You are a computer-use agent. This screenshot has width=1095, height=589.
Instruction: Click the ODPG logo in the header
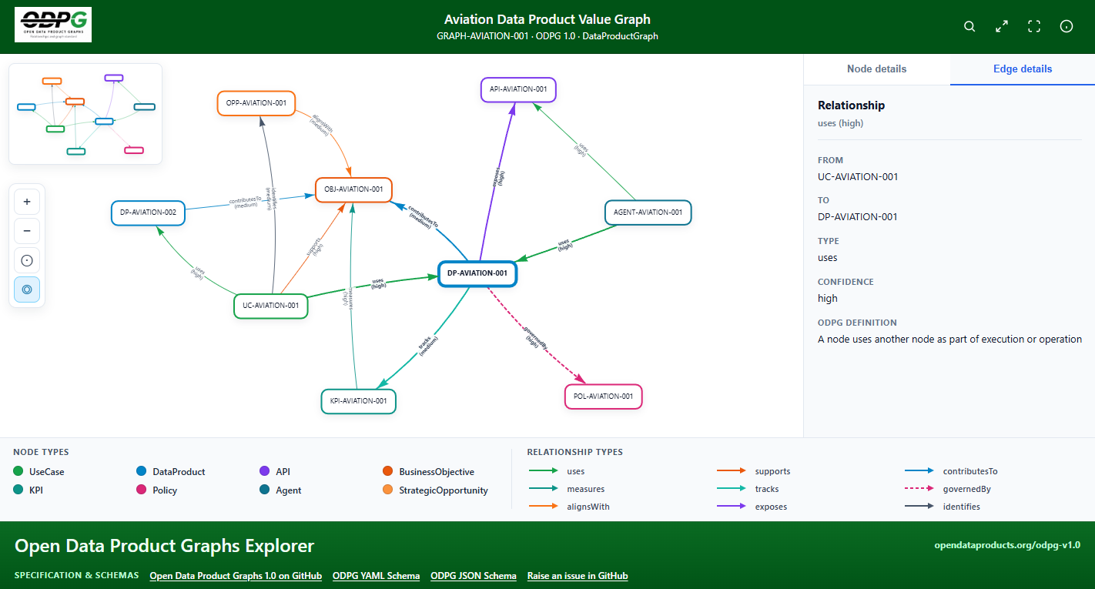click(x=53, y=25)
